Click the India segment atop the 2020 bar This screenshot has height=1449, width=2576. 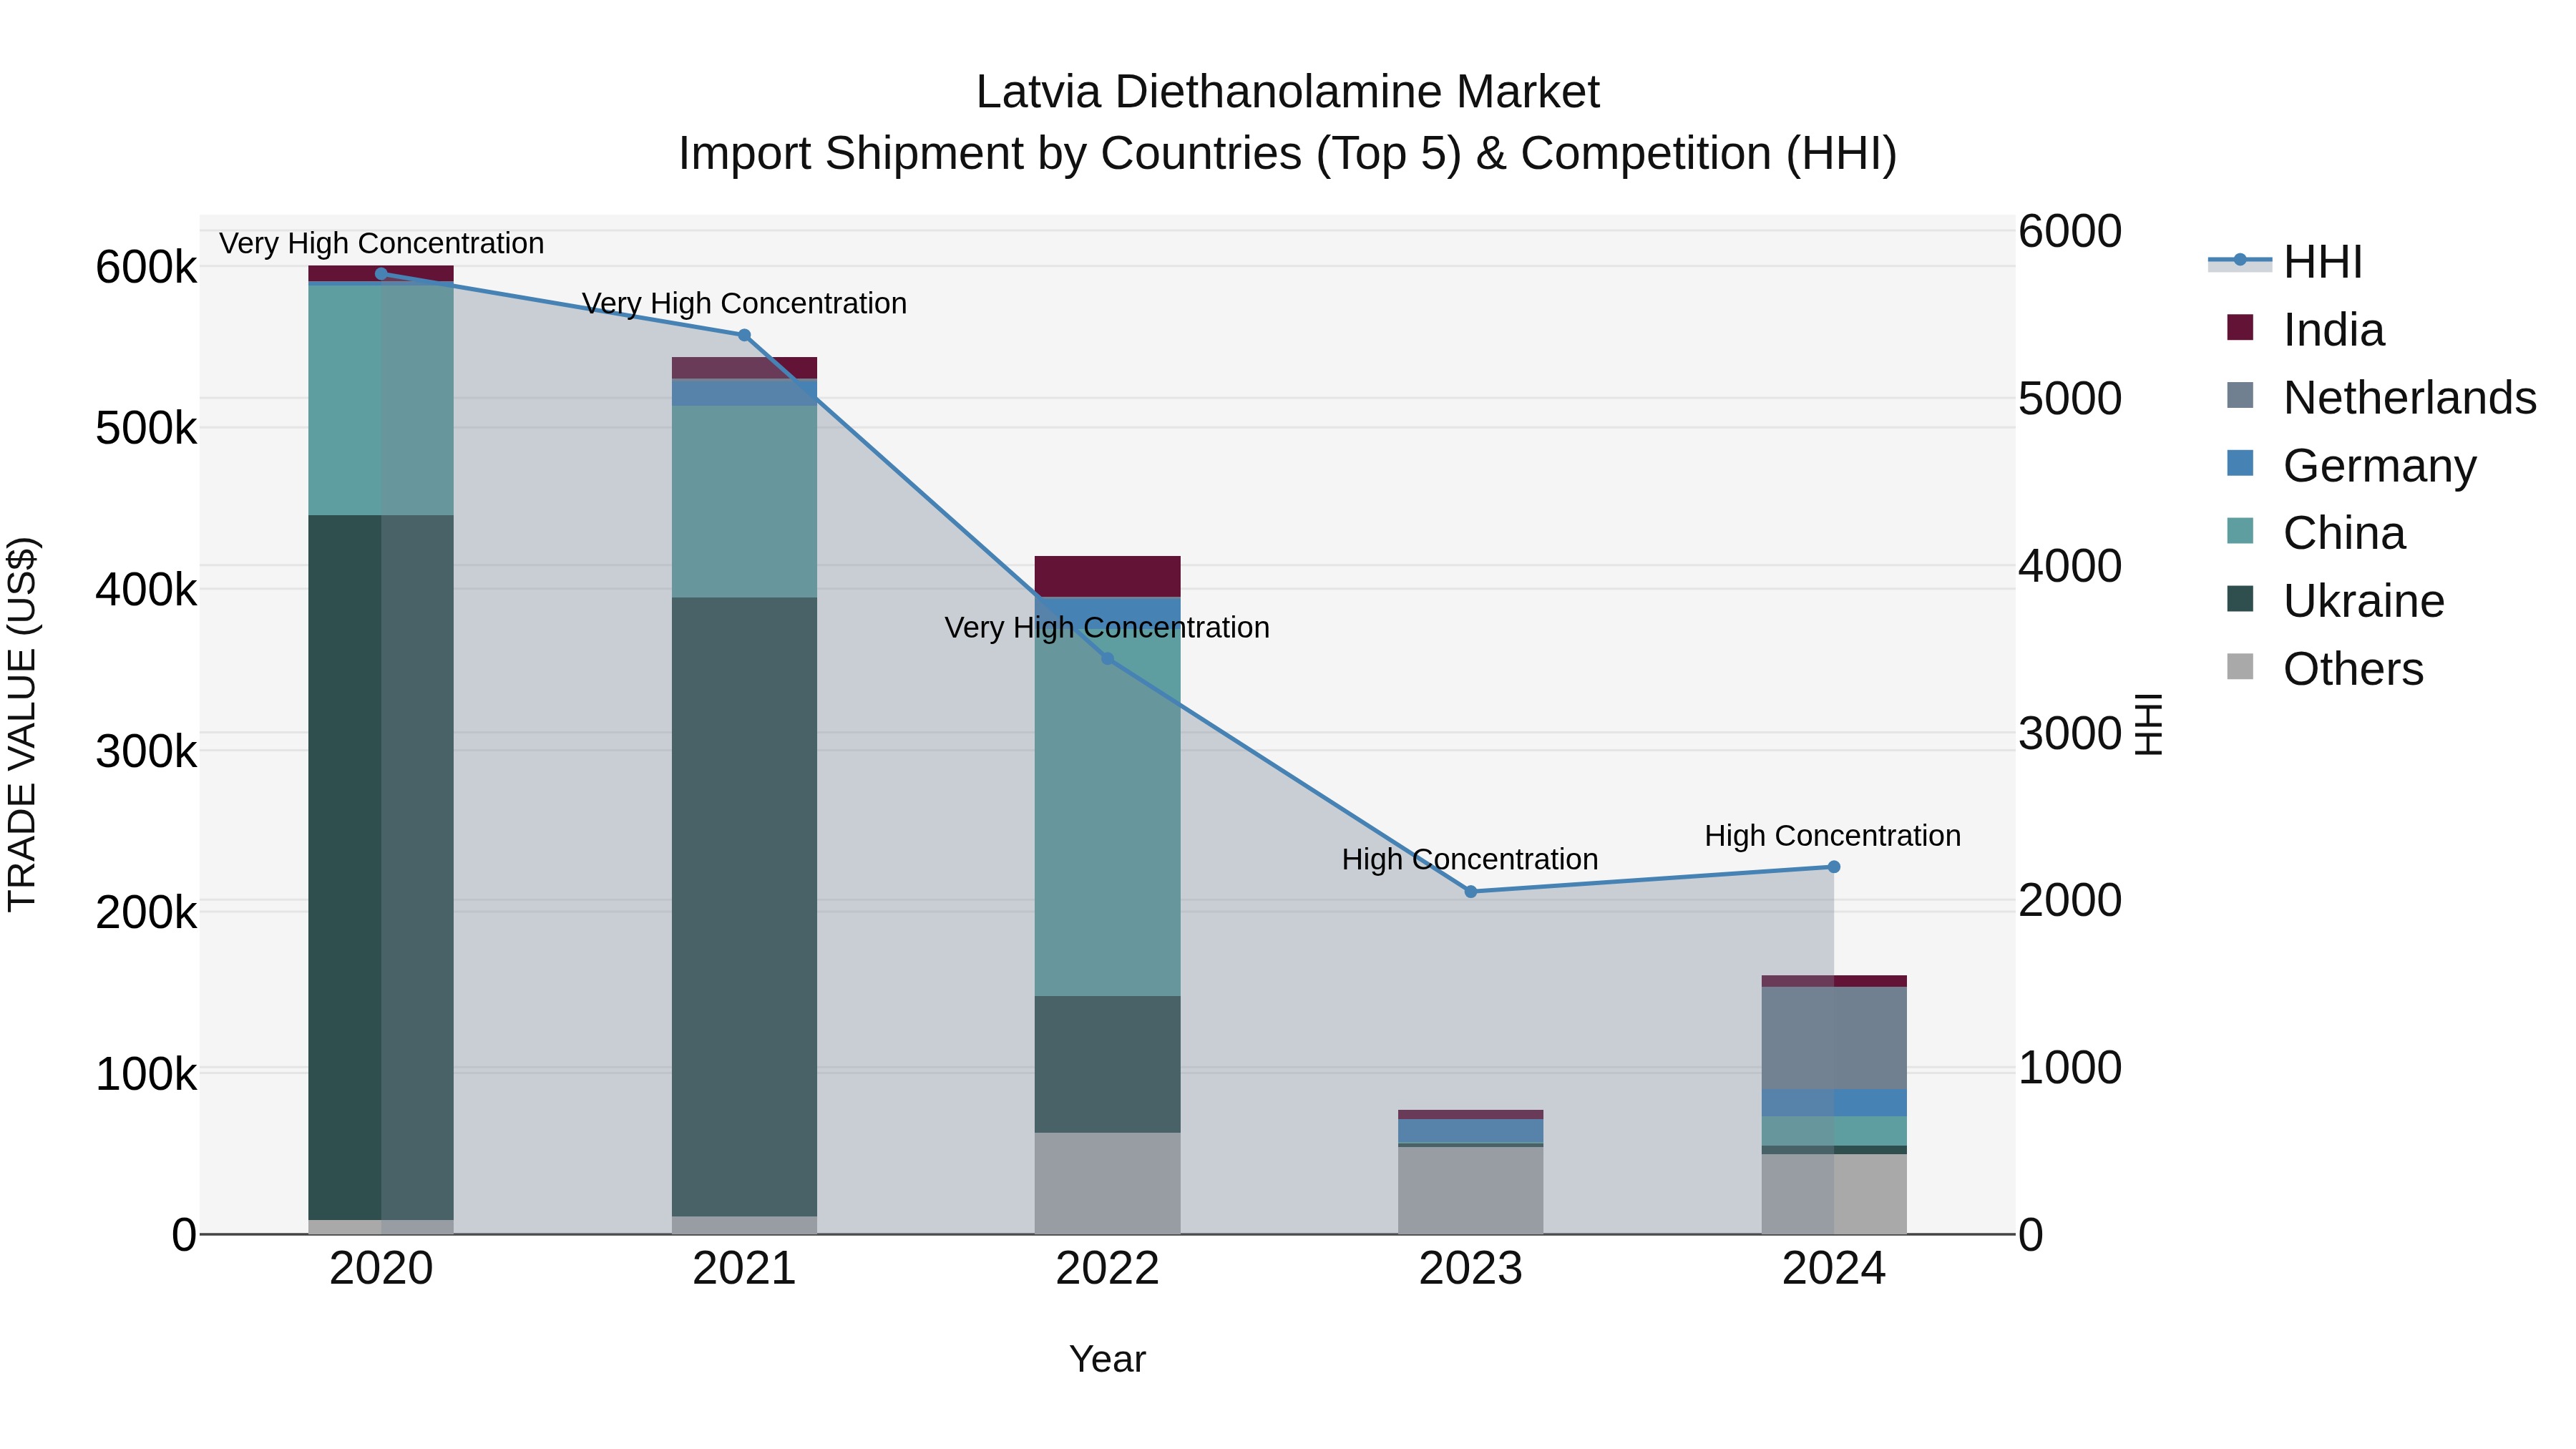click(381, 274)
